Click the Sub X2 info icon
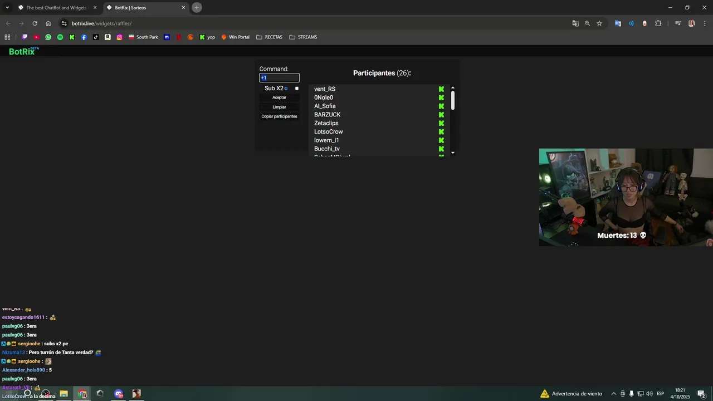713x401 pixels. (286, 89)
